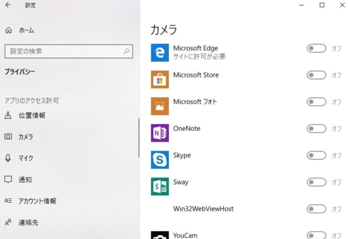Viewport: 348px width, 239px height.
Task: Click the OneNote app icon
Action: 160,133
